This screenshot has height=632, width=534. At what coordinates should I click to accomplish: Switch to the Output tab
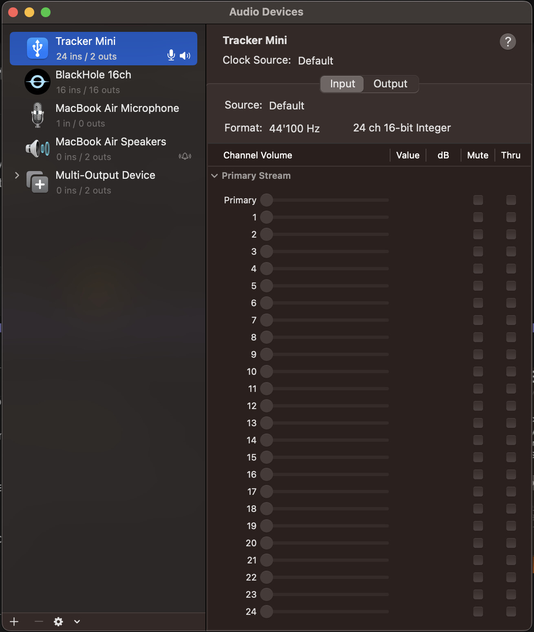click(391, 84)
